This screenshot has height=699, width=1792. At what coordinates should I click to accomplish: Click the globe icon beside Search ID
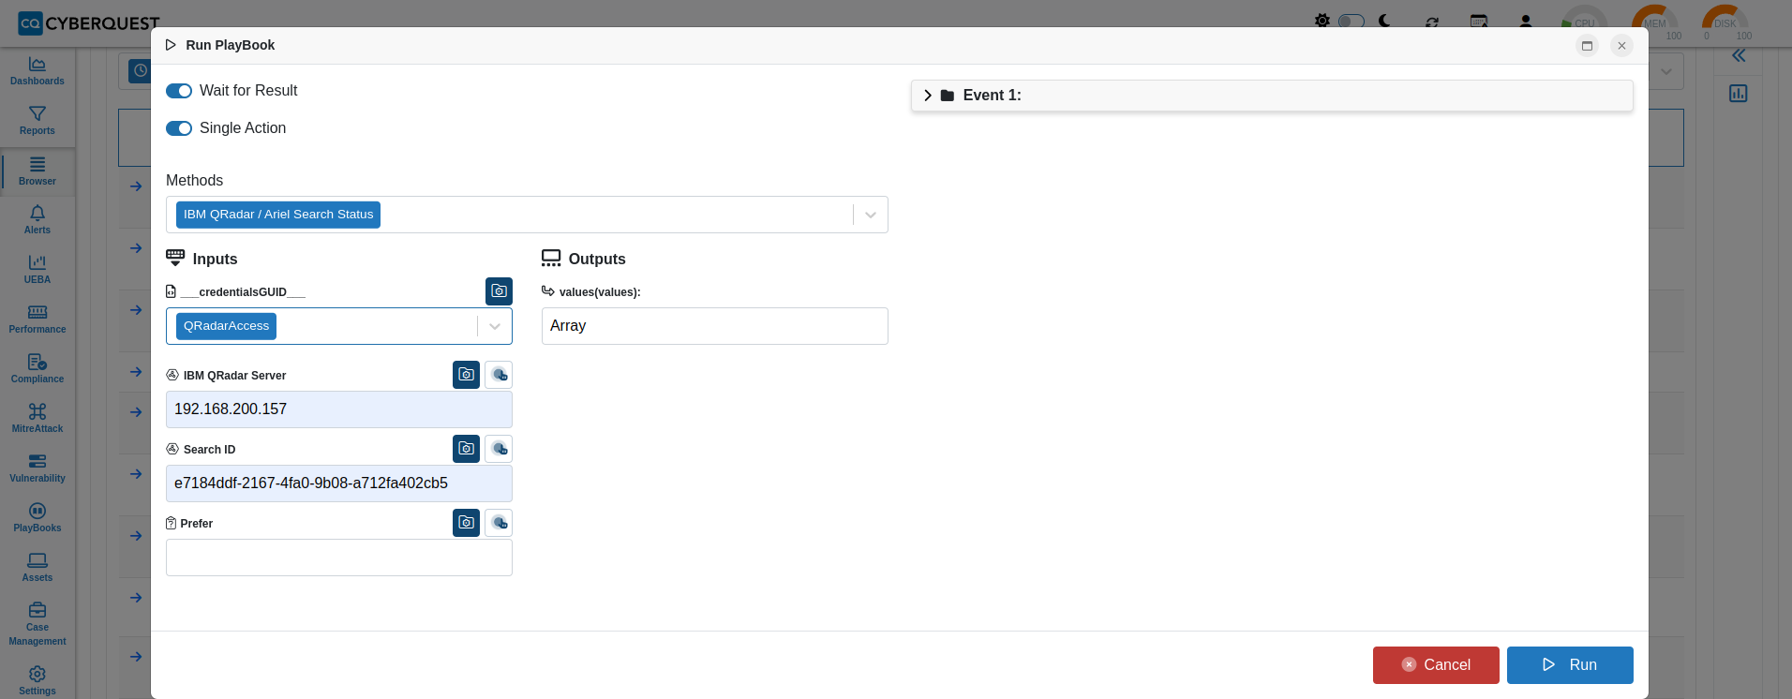point(499,449)
